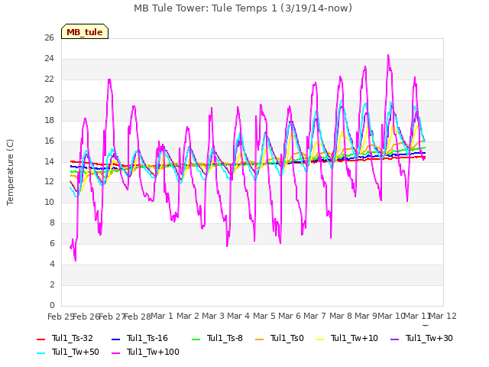Select the Tul1_Ts0 legend label
Image resolution: width=489 pixels, height=367 pixels.
tap(287, 338)
